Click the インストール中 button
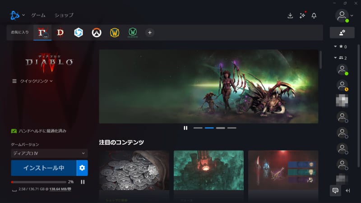Screen dimensions: 361x203 point(44,168)
